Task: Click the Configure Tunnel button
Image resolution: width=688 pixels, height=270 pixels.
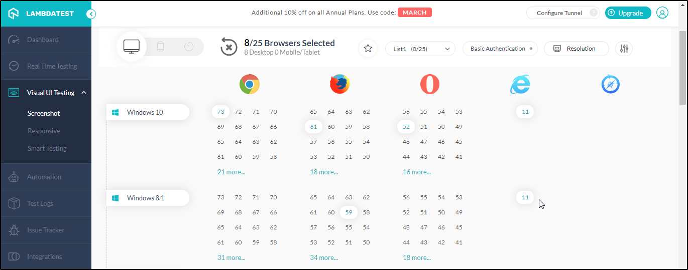Action: coord(559,13)
